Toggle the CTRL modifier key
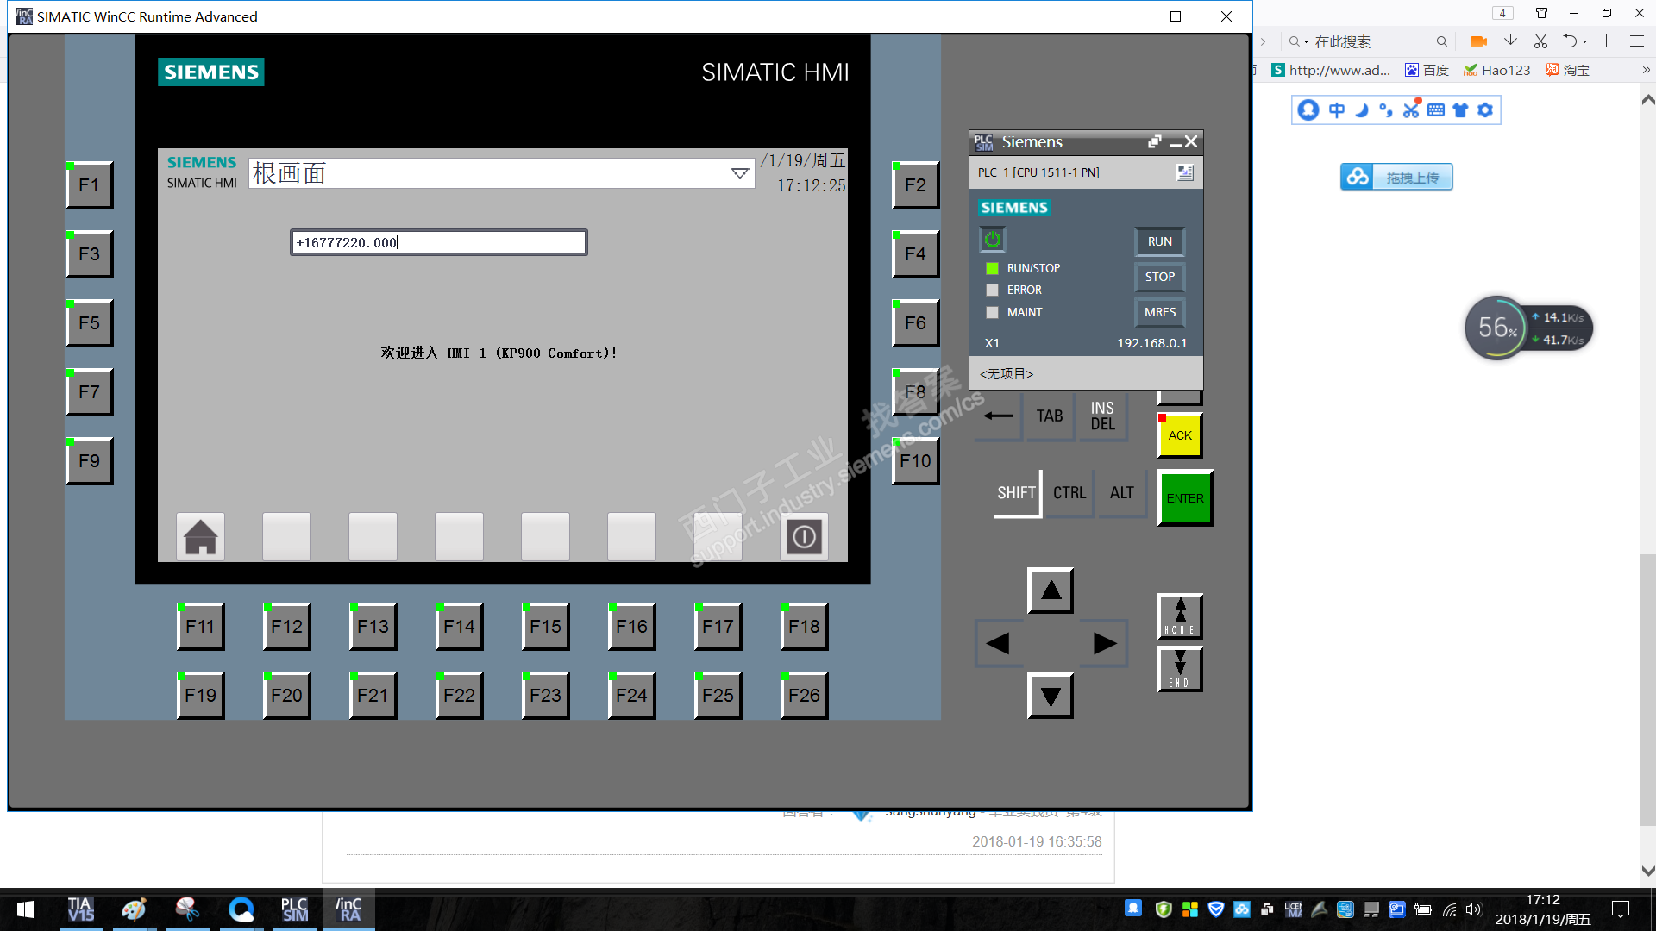The height and width of the screenshot is (931, 1656). (x=1069, y=493)
